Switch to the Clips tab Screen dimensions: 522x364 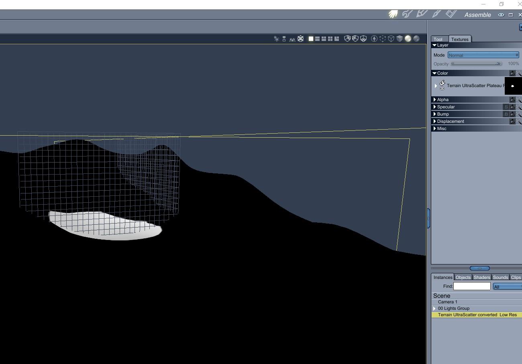click(516, 277)
